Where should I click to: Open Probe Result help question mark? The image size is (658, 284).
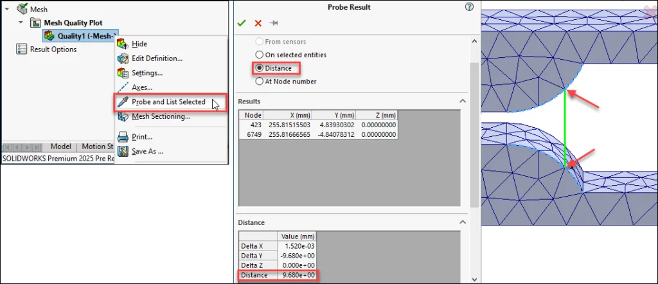[x=470, y=6]
